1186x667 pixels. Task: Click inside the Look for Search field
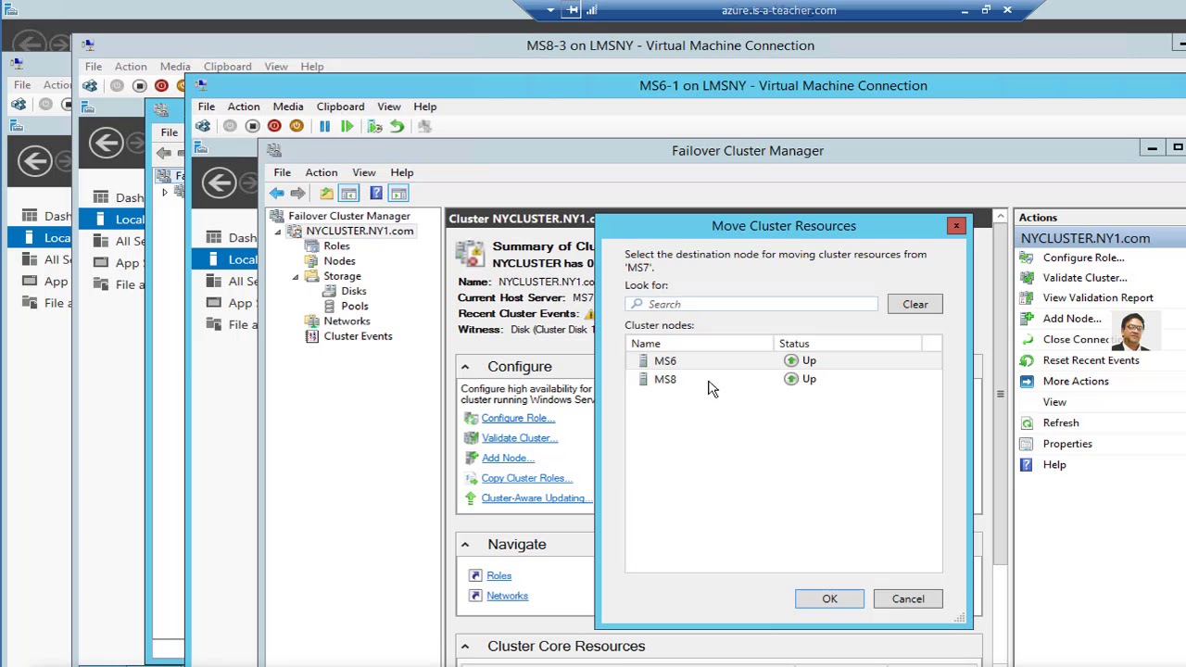(x=751, y=304)
